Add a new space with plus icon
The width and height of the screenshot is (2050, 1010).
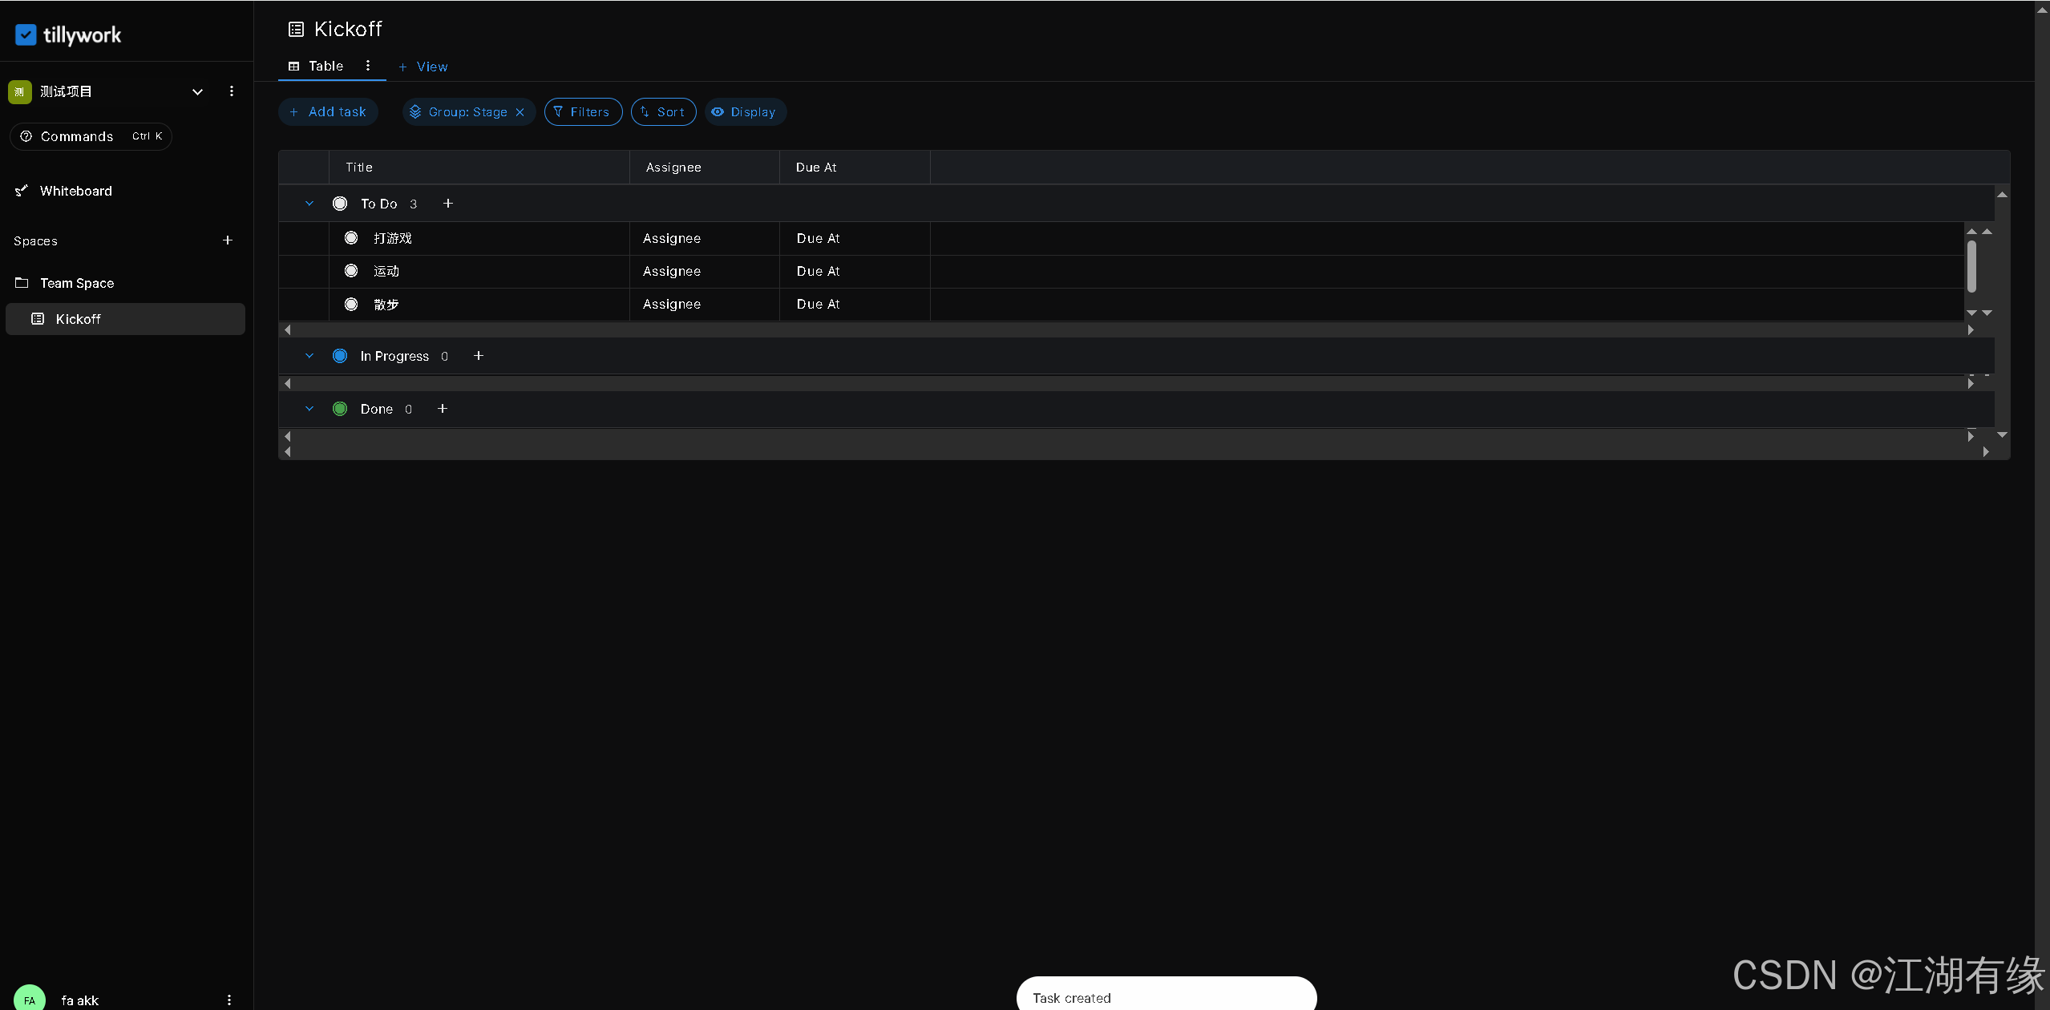(x=228, y=240)
